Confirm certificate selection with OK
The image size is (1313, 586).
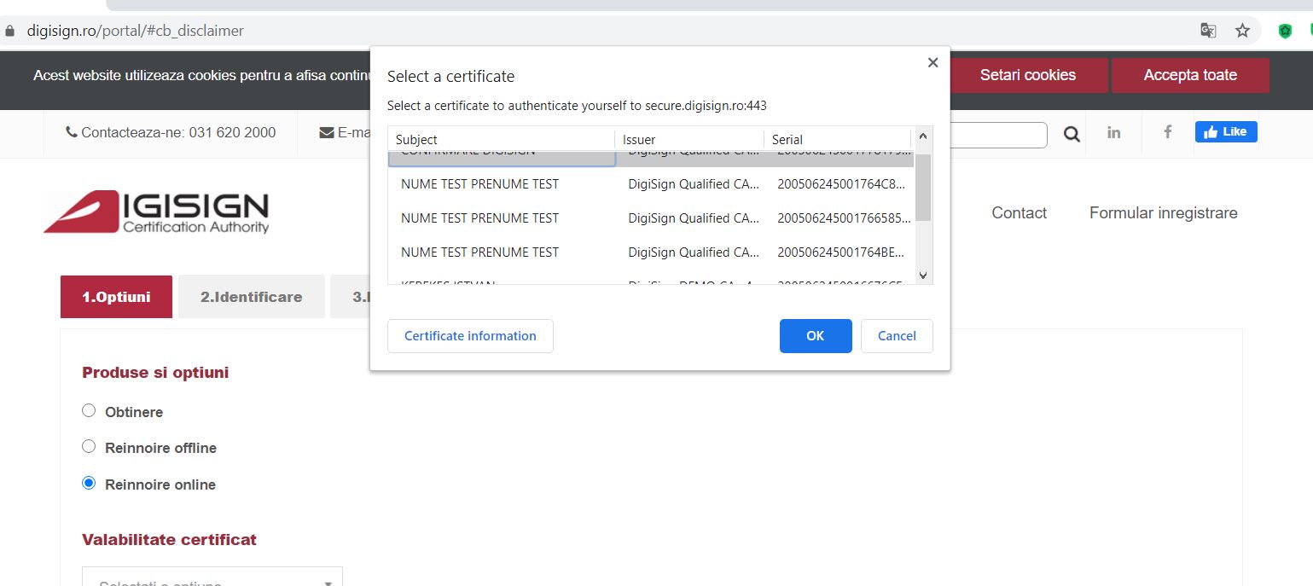click(x=816, y=336)
